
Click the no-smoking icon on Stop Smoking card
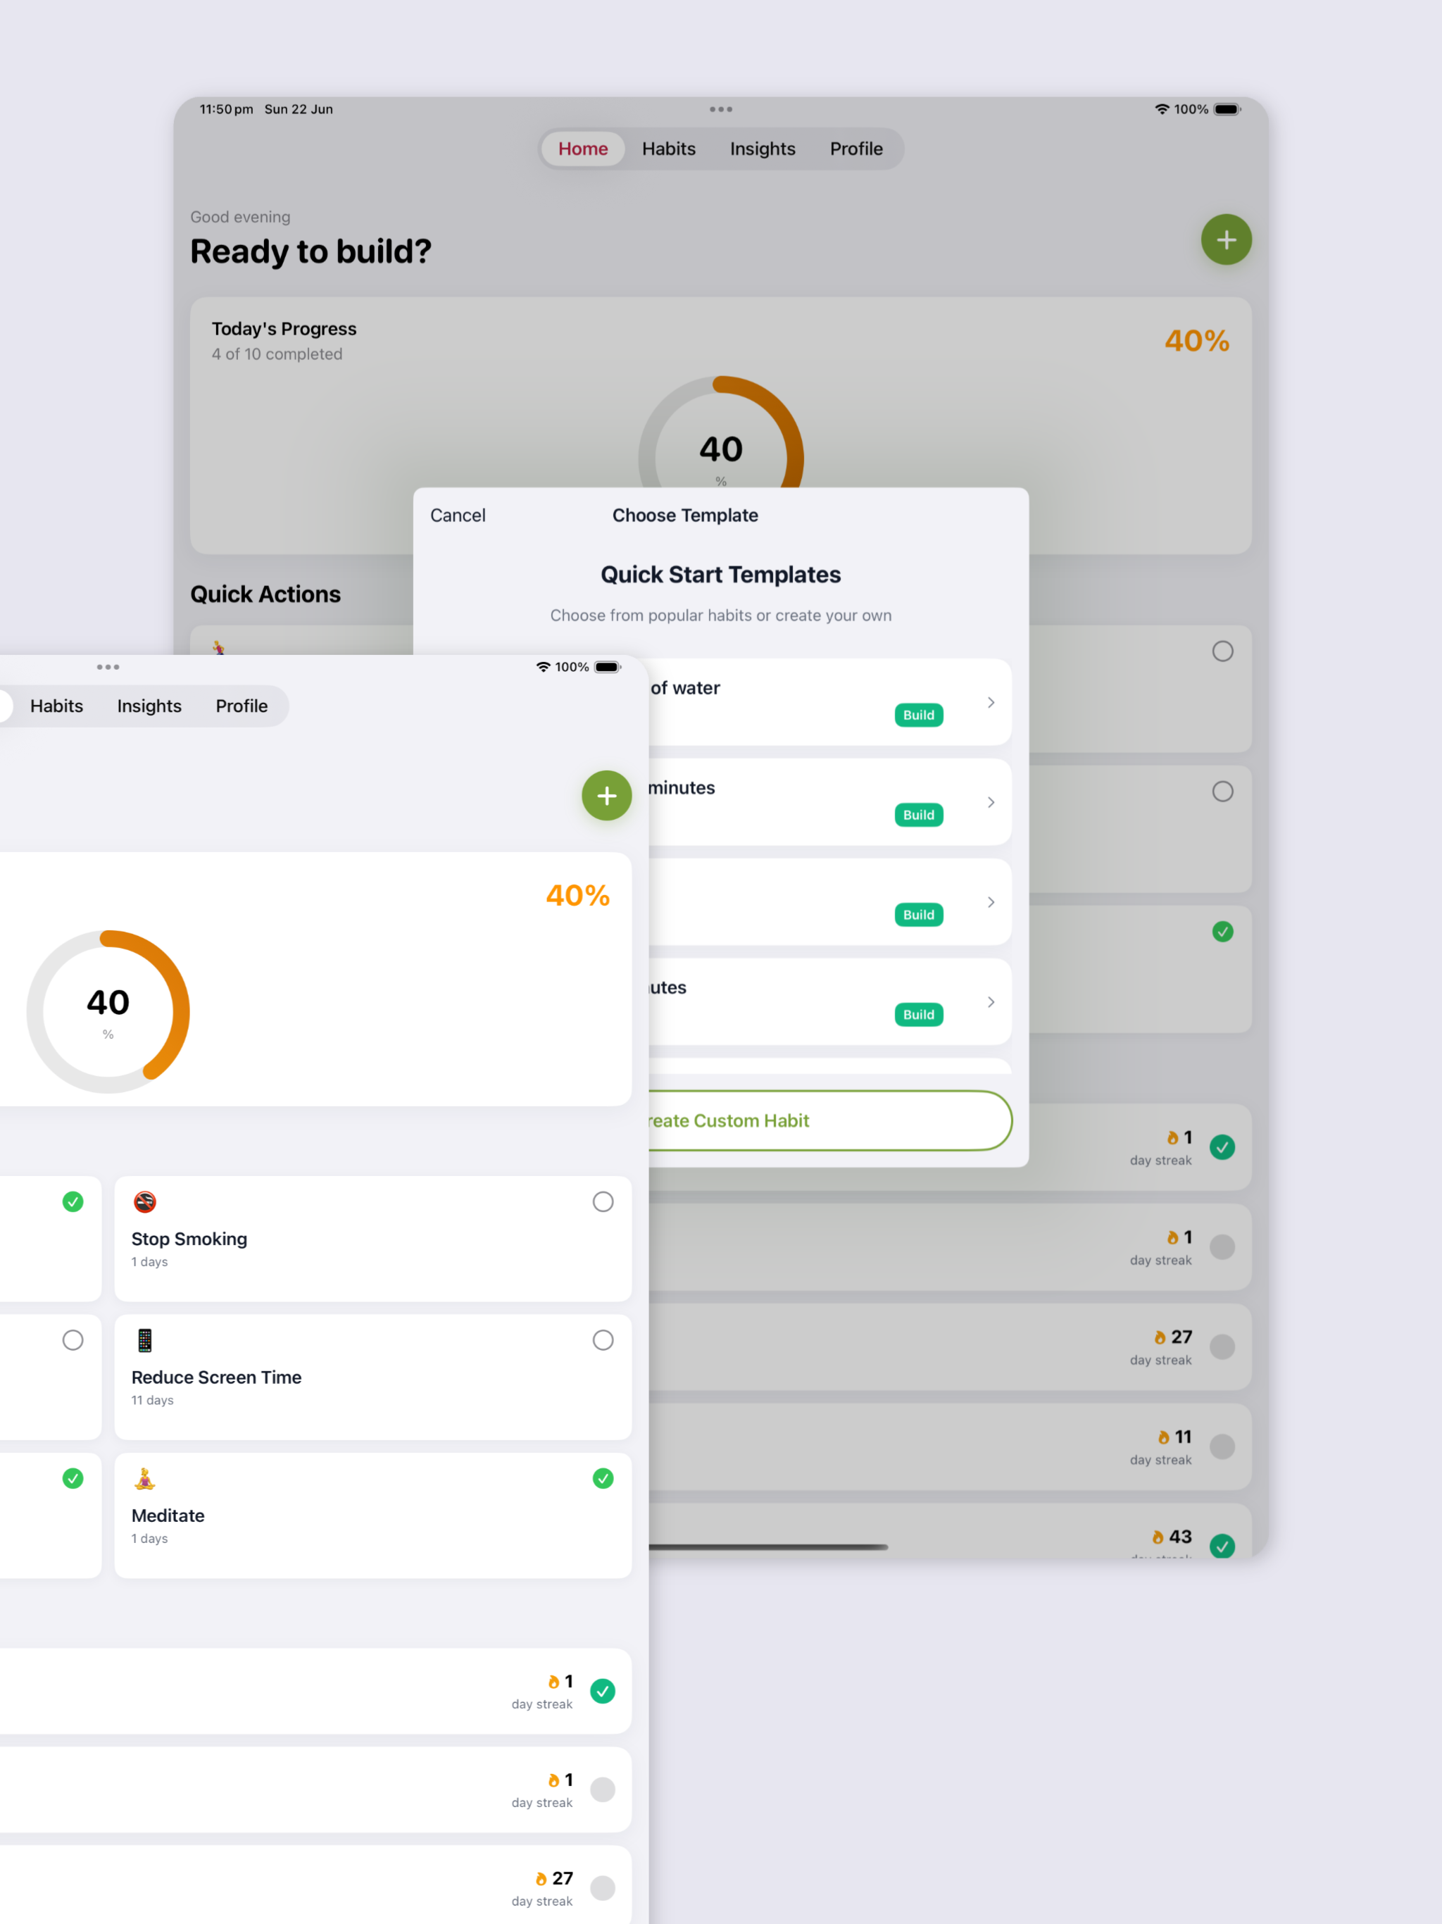point(144,1201)
